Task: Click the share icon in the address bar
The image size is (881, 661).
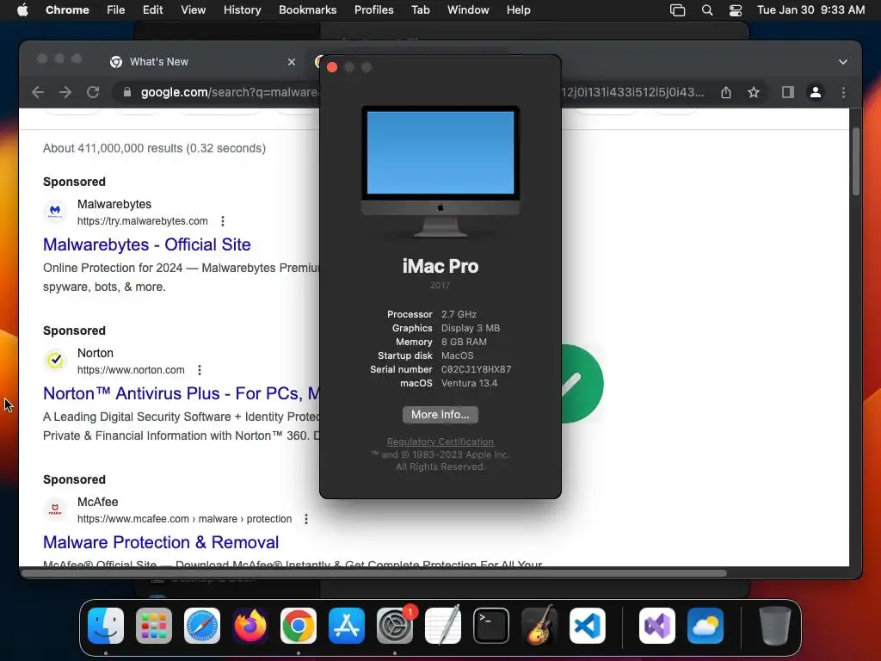Action: (726, 92)
